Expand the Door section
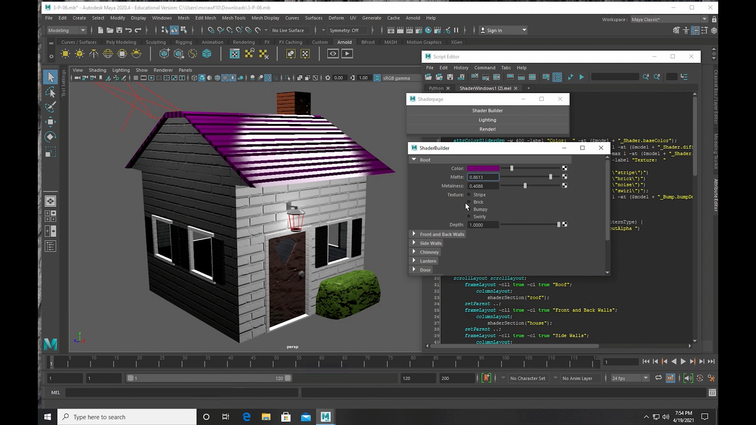 click(x=414, y=270)
